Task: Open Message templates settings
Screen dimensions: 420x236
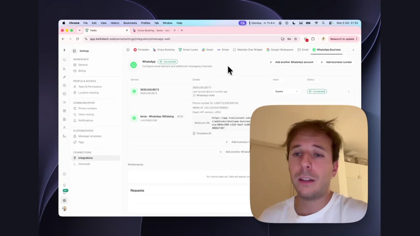Action: coord(90,136)
